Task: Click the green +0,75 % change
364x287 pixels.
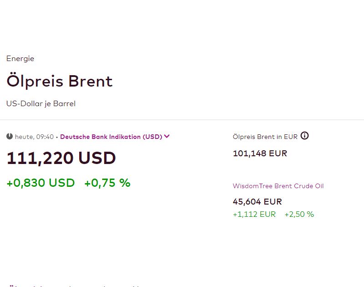Action: [107, 183]
